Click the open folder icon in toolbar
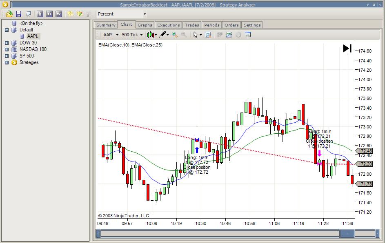This screenshot has height=243, width=385. (x=9, y=14)
